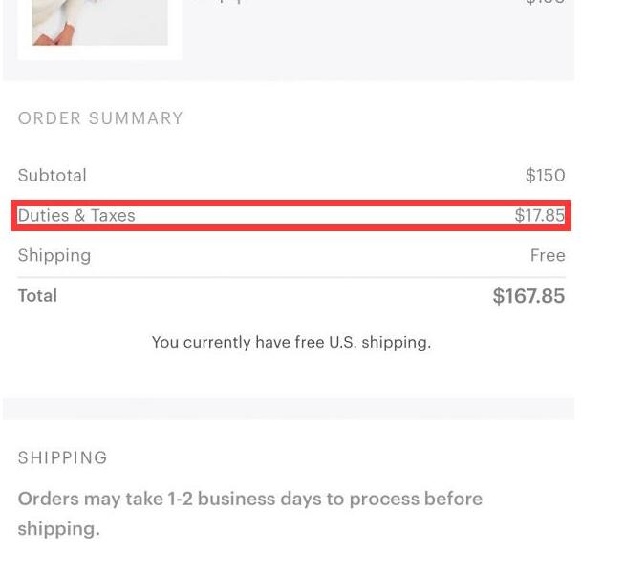624x574 pixels.
Task: Click the ORDER SUMMARY heading
Action: coord(100,118)
